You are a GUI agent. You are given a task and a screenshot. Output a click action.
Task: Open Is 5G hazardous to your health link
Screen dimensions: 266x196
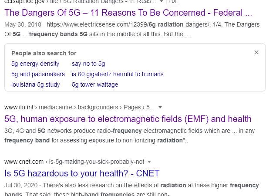(82, 173)
